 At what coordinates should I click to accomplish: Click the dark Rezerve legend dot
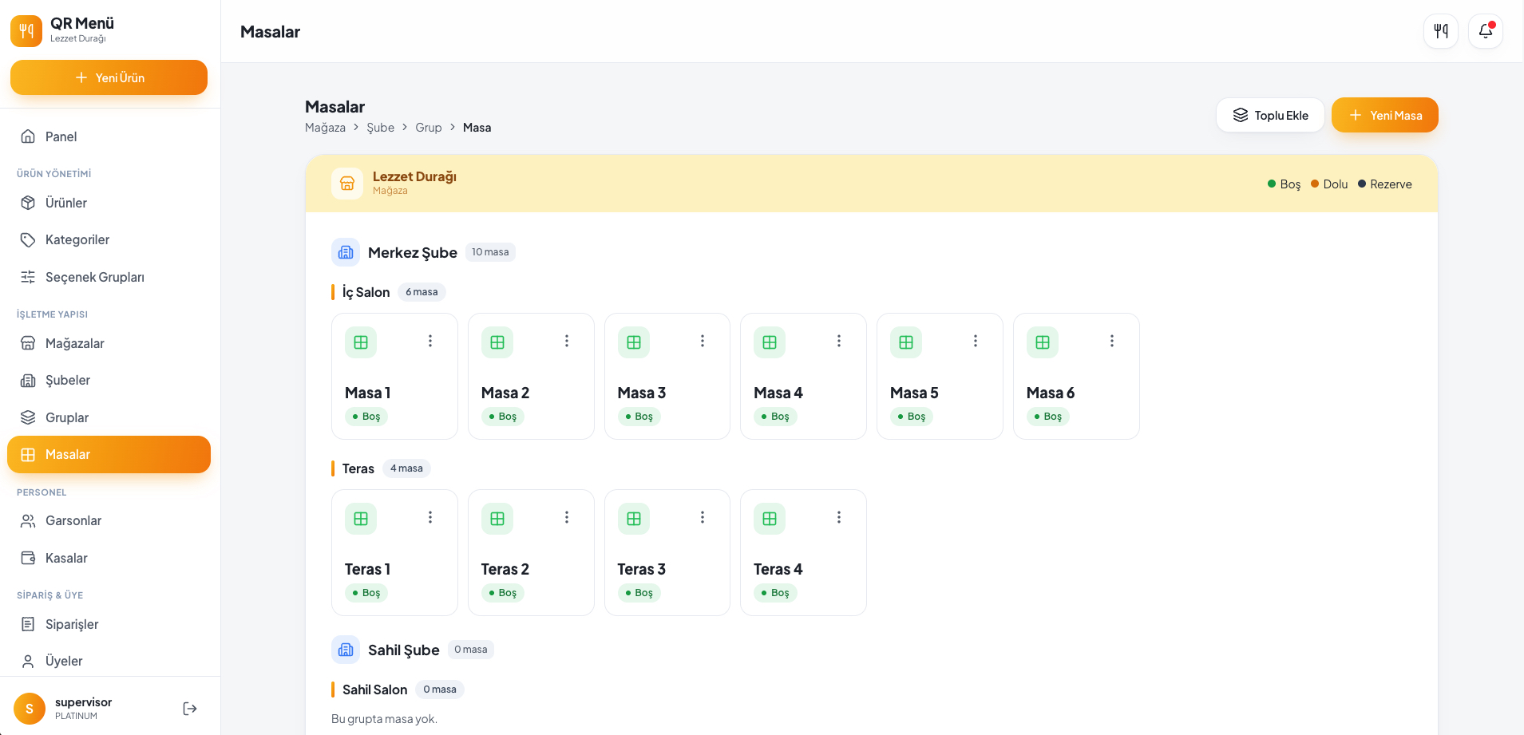click(1362, 184)
